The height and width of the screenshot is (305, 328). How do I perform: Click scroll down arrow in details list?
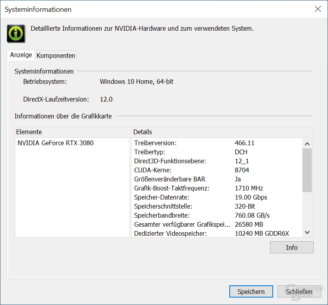pos(307,232)
